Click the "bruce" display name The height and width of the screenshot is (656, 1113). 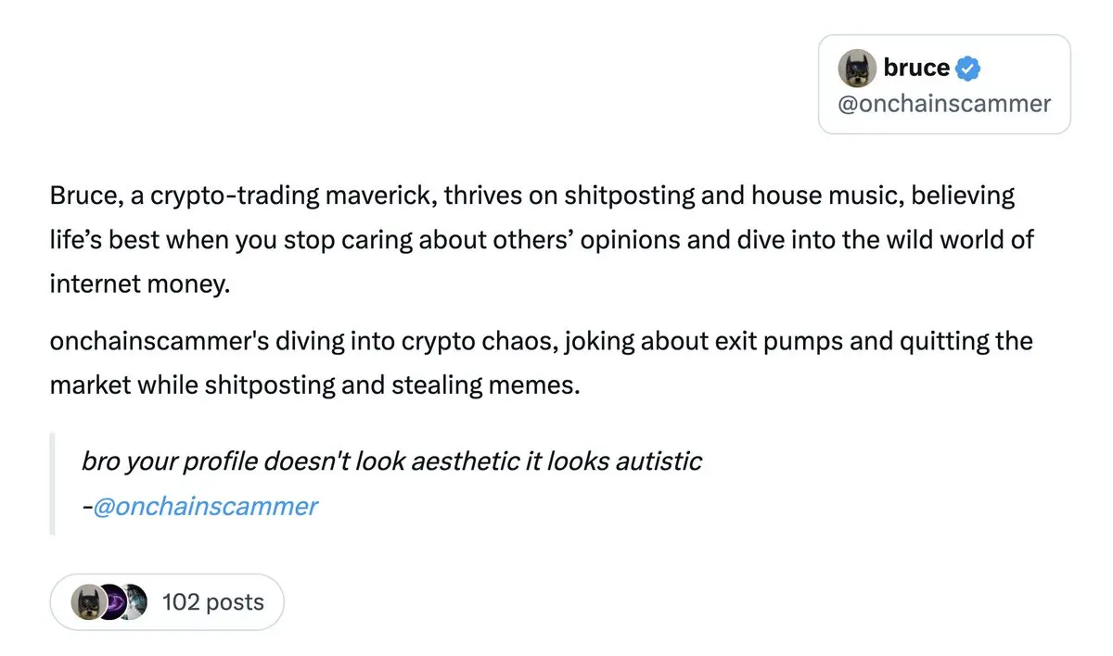[916, 68]
